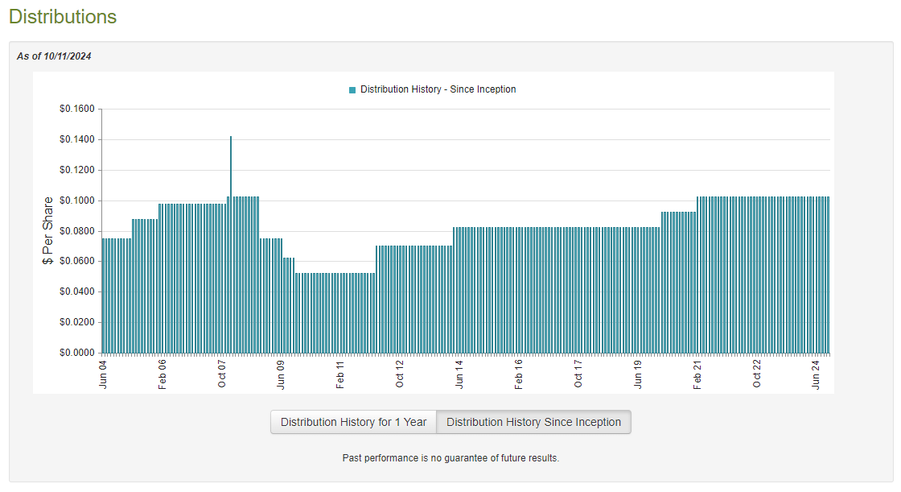Open the Distribution History Since Inception tab

pyautogui.click(x=533, y=421)
